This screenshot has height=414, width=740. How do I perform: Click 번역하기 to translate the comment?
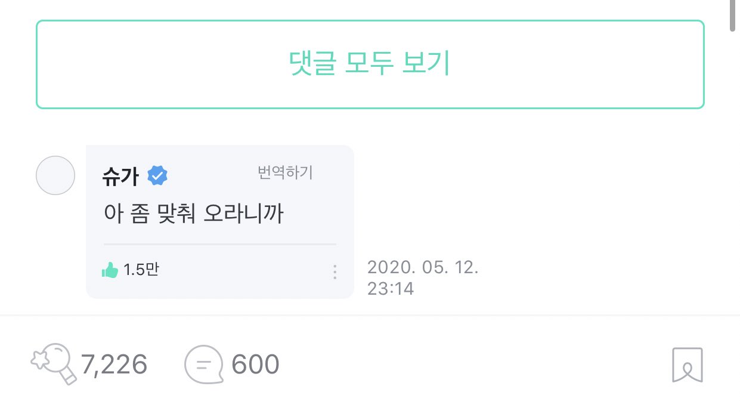point(285,173)
